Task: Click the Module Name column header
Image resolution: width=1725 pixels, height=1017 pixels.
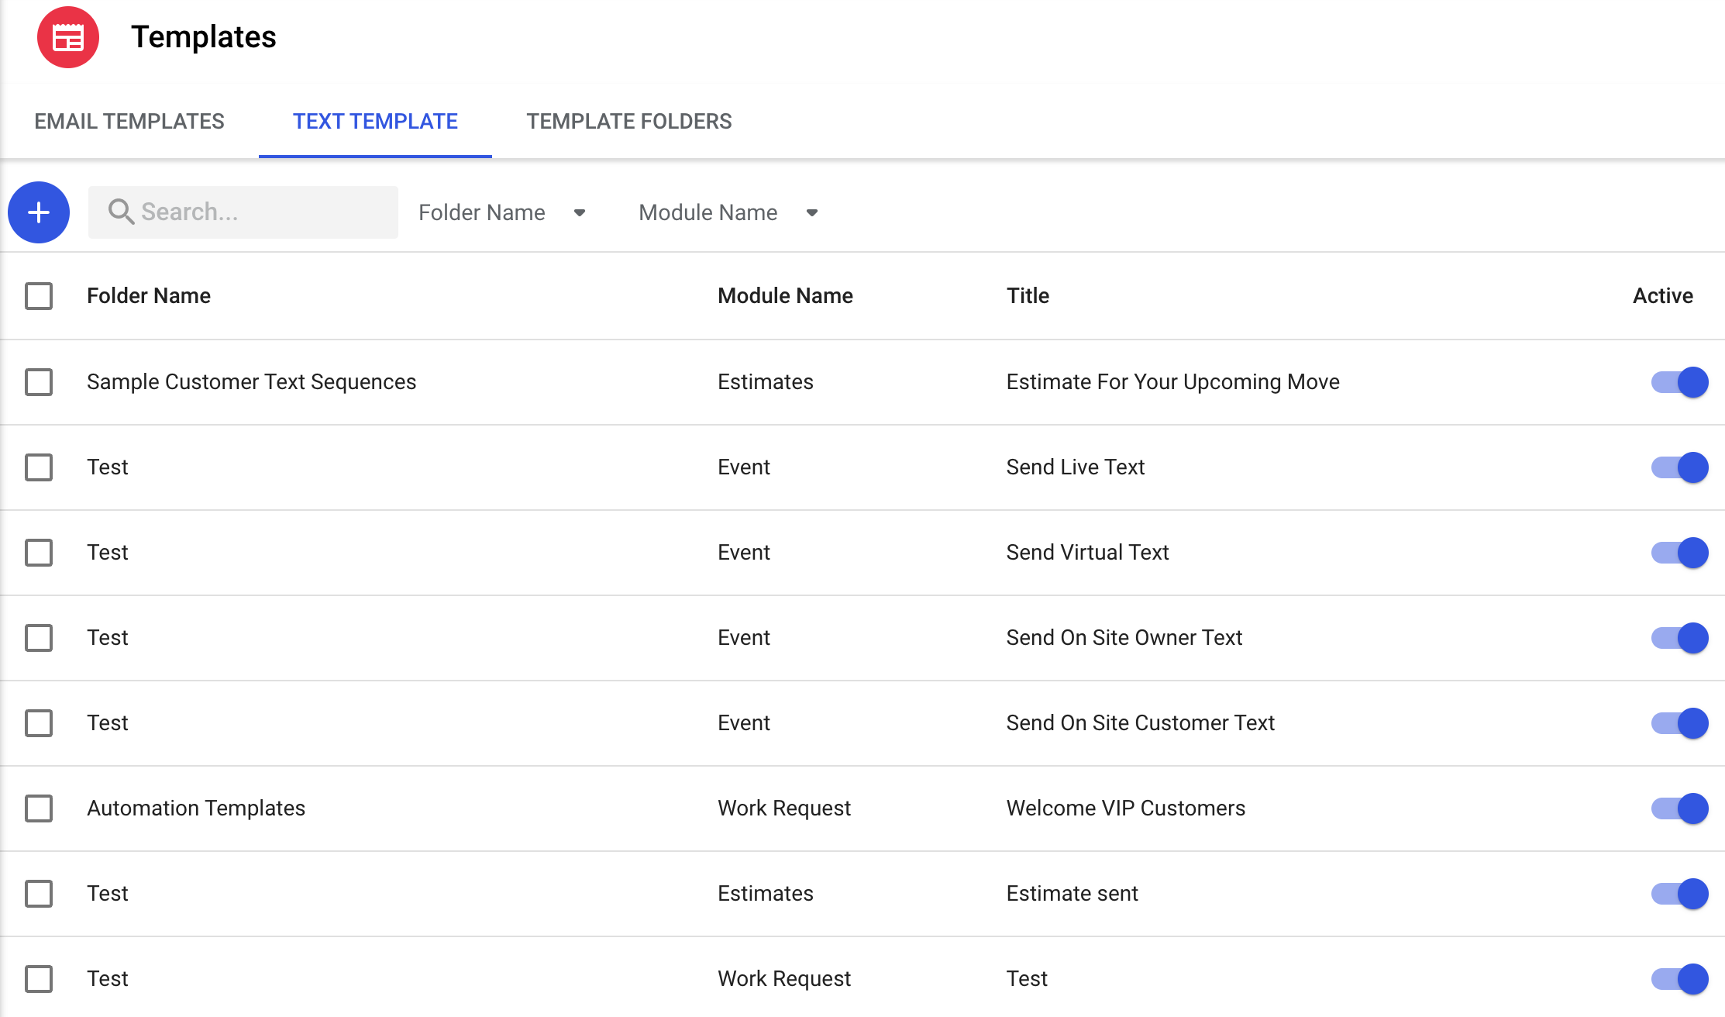Action: click(785, 295)
